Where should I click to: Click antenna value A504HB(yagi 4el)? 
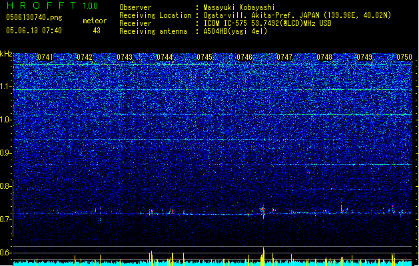(x=235, y=31)
